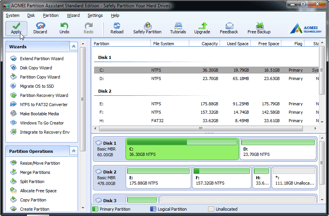Sort by Capacity column header

(x=204, y=44)
